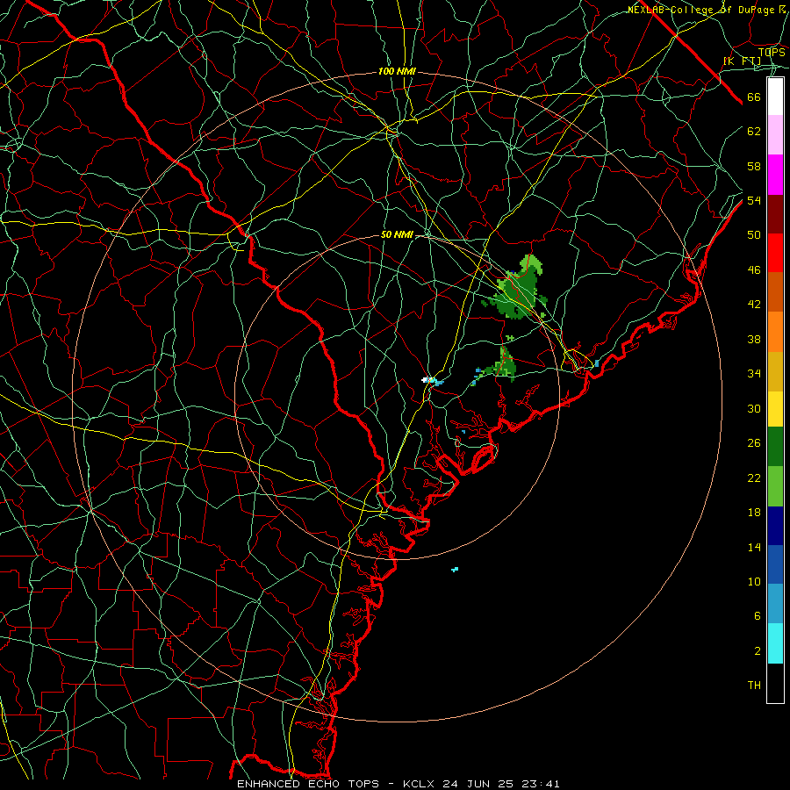Click the white radar site marker at center
This screenshot has height=790, width=790.
click(427, 379)
